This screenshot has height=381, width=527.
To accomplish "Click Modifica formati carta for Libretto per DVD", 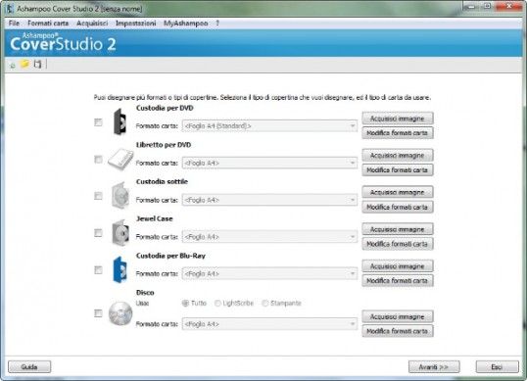I will [x=398, y=170].
